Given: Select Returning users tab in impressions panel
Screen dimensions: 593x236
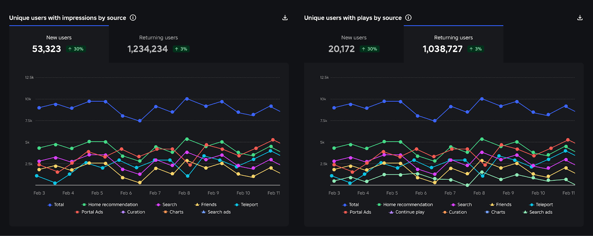Looking at the screenshot, I should 158,43.
